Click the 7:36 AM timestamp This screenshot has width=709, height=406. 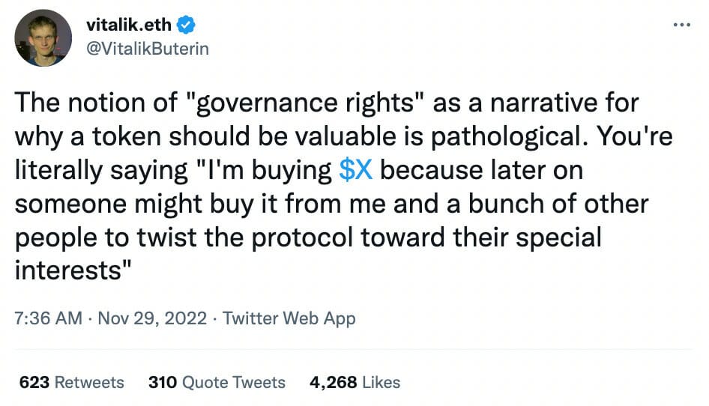(x=48, y=318)
